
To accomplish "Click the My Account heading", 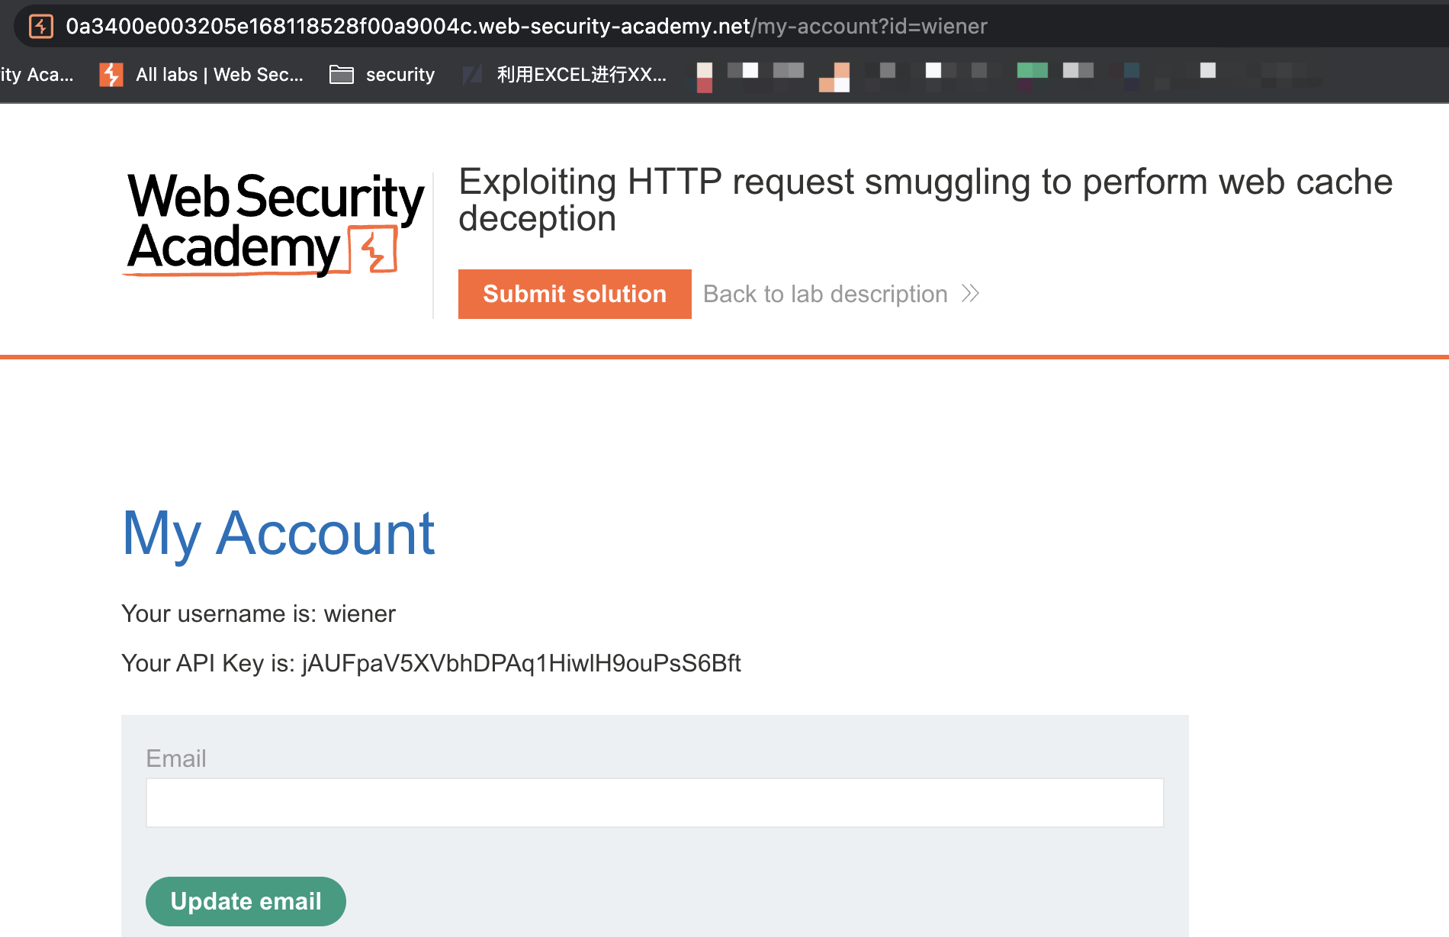I will (x=278, y=533).
